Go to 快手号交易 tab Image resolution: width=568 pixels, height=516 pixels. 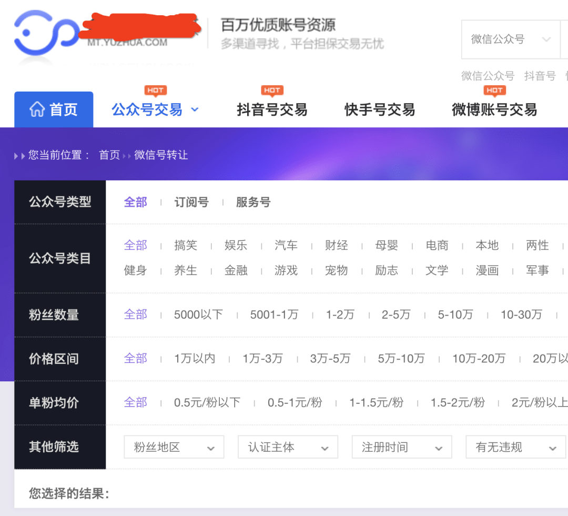tap(380, 109)
